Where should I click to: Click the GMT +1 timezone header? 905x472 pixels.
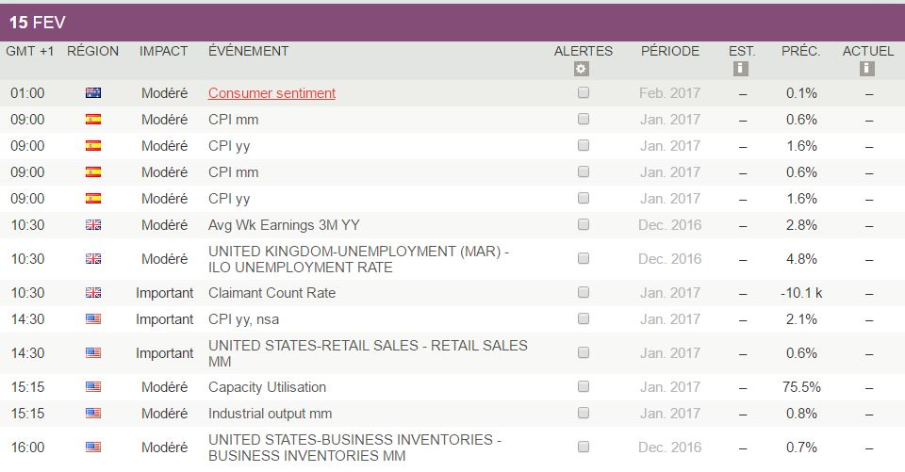pyautogui.click(x=30, y=51)
